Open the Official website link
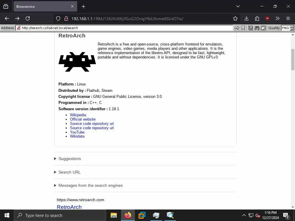The height and width of the screenshot is (221, 295). (83, 119)
